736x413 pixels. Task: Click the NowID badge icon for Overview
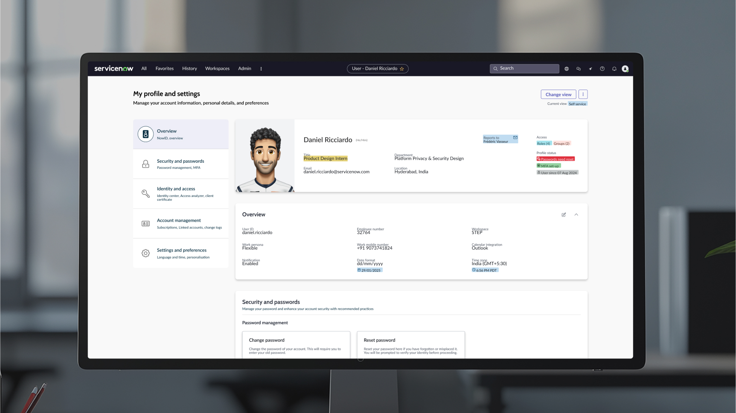[146, 134]
